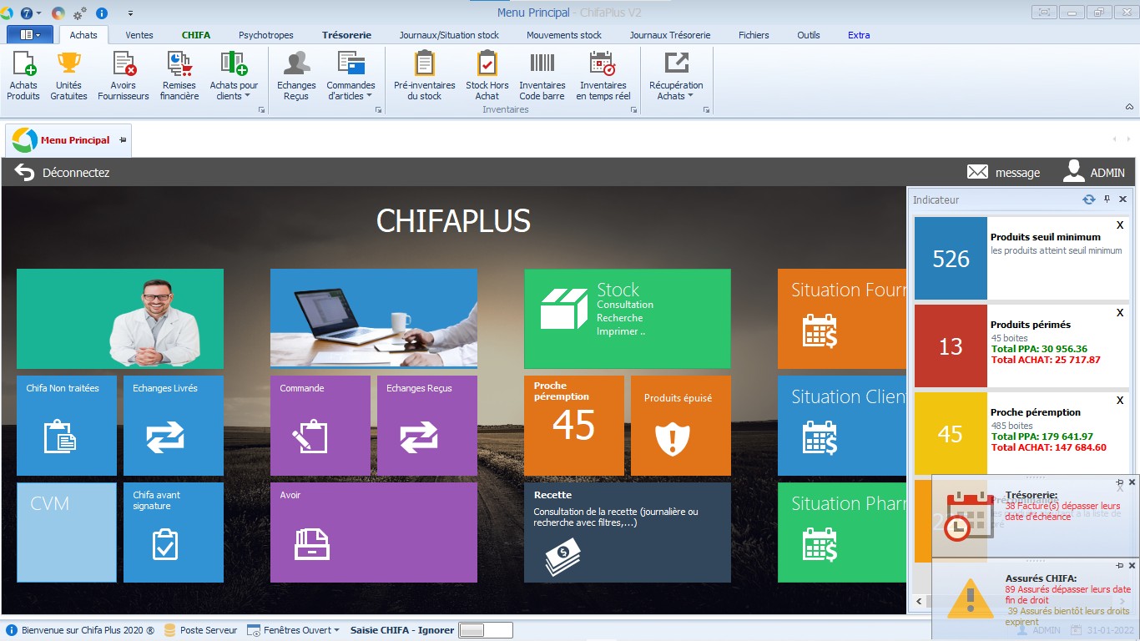Viewport: 1140px width, 641px height.
Task: Open the message envelope icon
Action: pyautogui.click(x=977, y=172)
